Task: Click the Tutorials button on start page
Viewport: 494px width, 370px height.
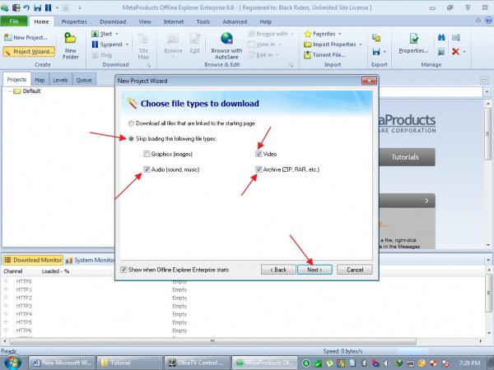Action: [407, 157]
